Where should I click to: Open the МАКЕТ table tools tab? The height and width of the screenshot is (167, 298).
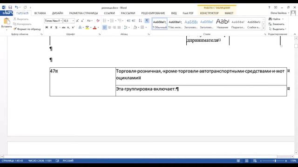click(229, 13)
